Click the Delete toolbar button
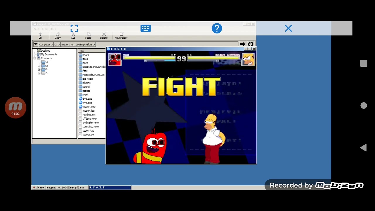375x211 pixels. point(104,36)
